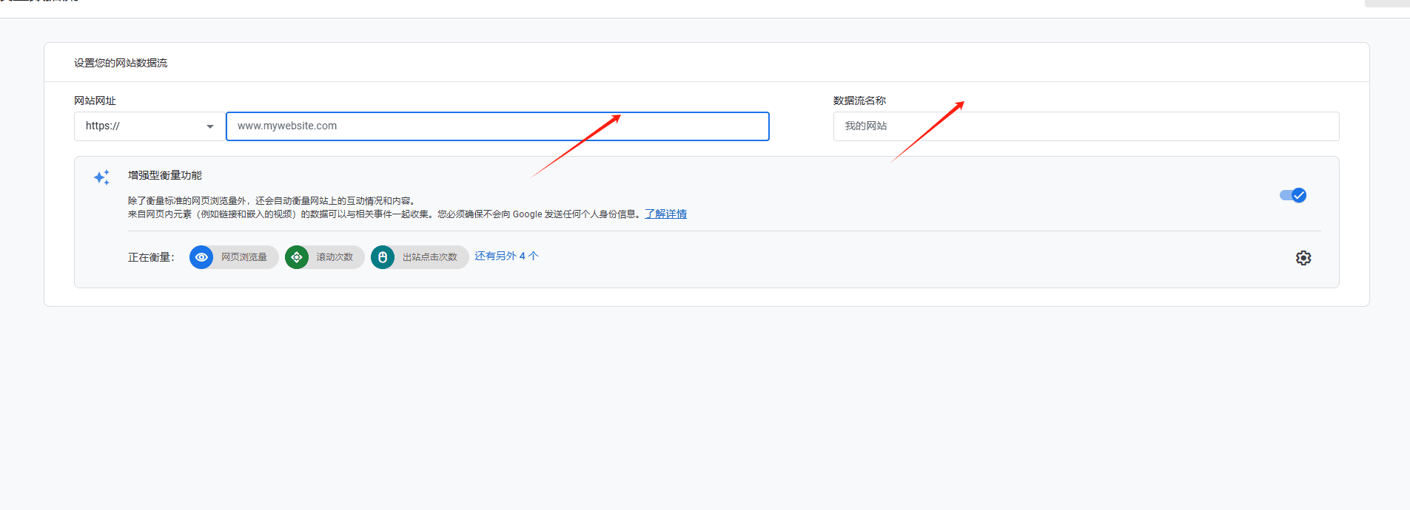Open the 了解详情 link
1410x510 pixels.
coord(665,214)
